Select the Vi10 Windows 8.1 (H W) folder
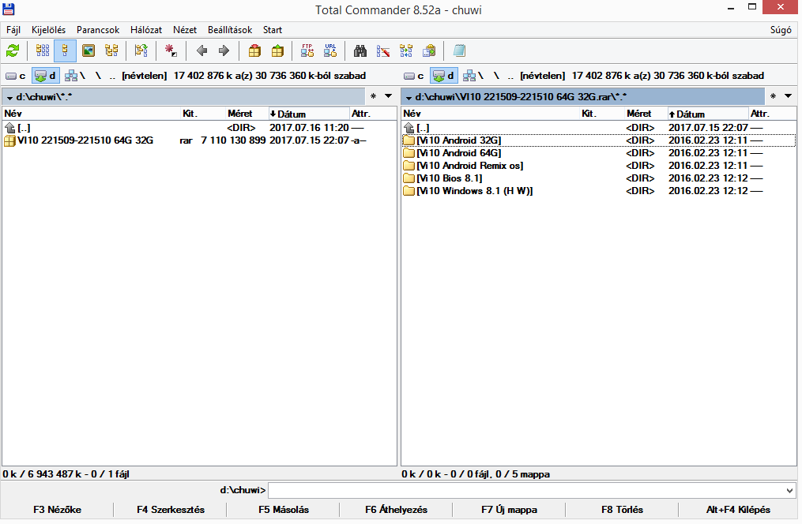This screenshot has height=524, width=802. coord(598,191)
